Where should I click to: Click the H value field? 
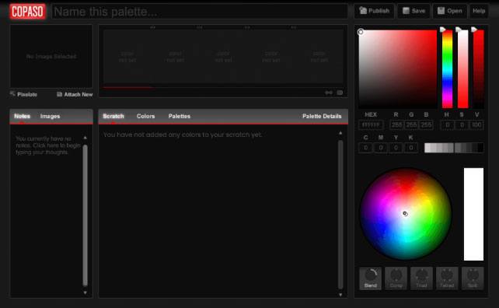click(x=447, y=125)
